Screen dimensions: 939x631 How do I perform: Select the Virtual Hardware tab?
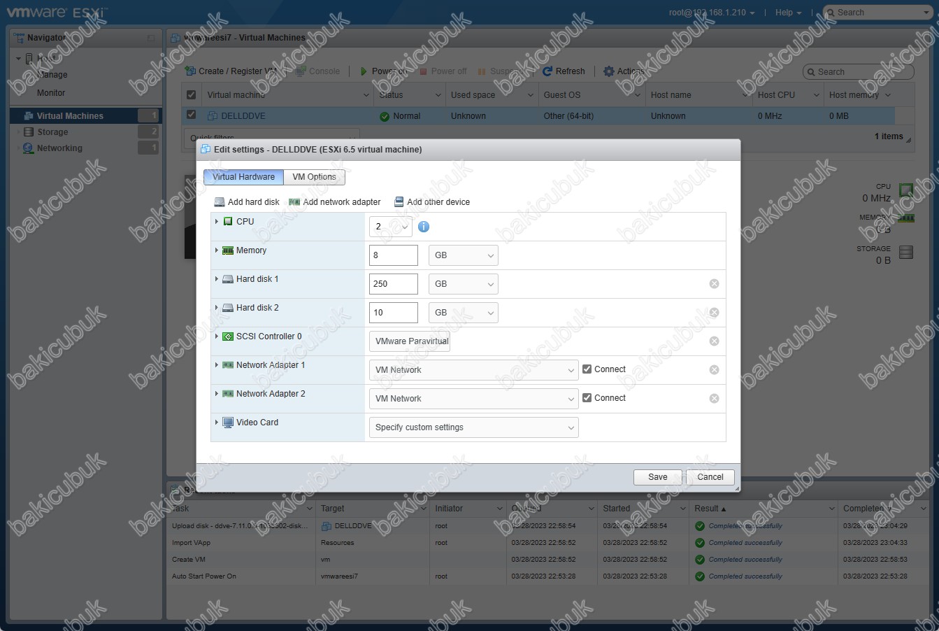tap(243, 177)
